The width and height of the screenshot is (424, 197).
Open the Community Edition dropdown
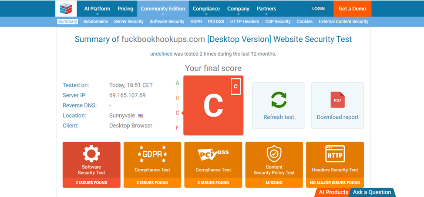coord(163,9)
